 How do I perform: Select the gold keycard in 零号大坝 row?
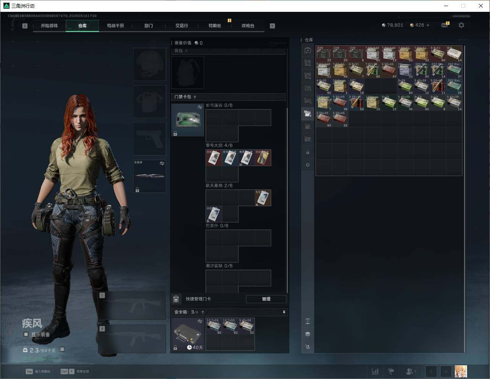pyautogui.click(x=263, y=158)
